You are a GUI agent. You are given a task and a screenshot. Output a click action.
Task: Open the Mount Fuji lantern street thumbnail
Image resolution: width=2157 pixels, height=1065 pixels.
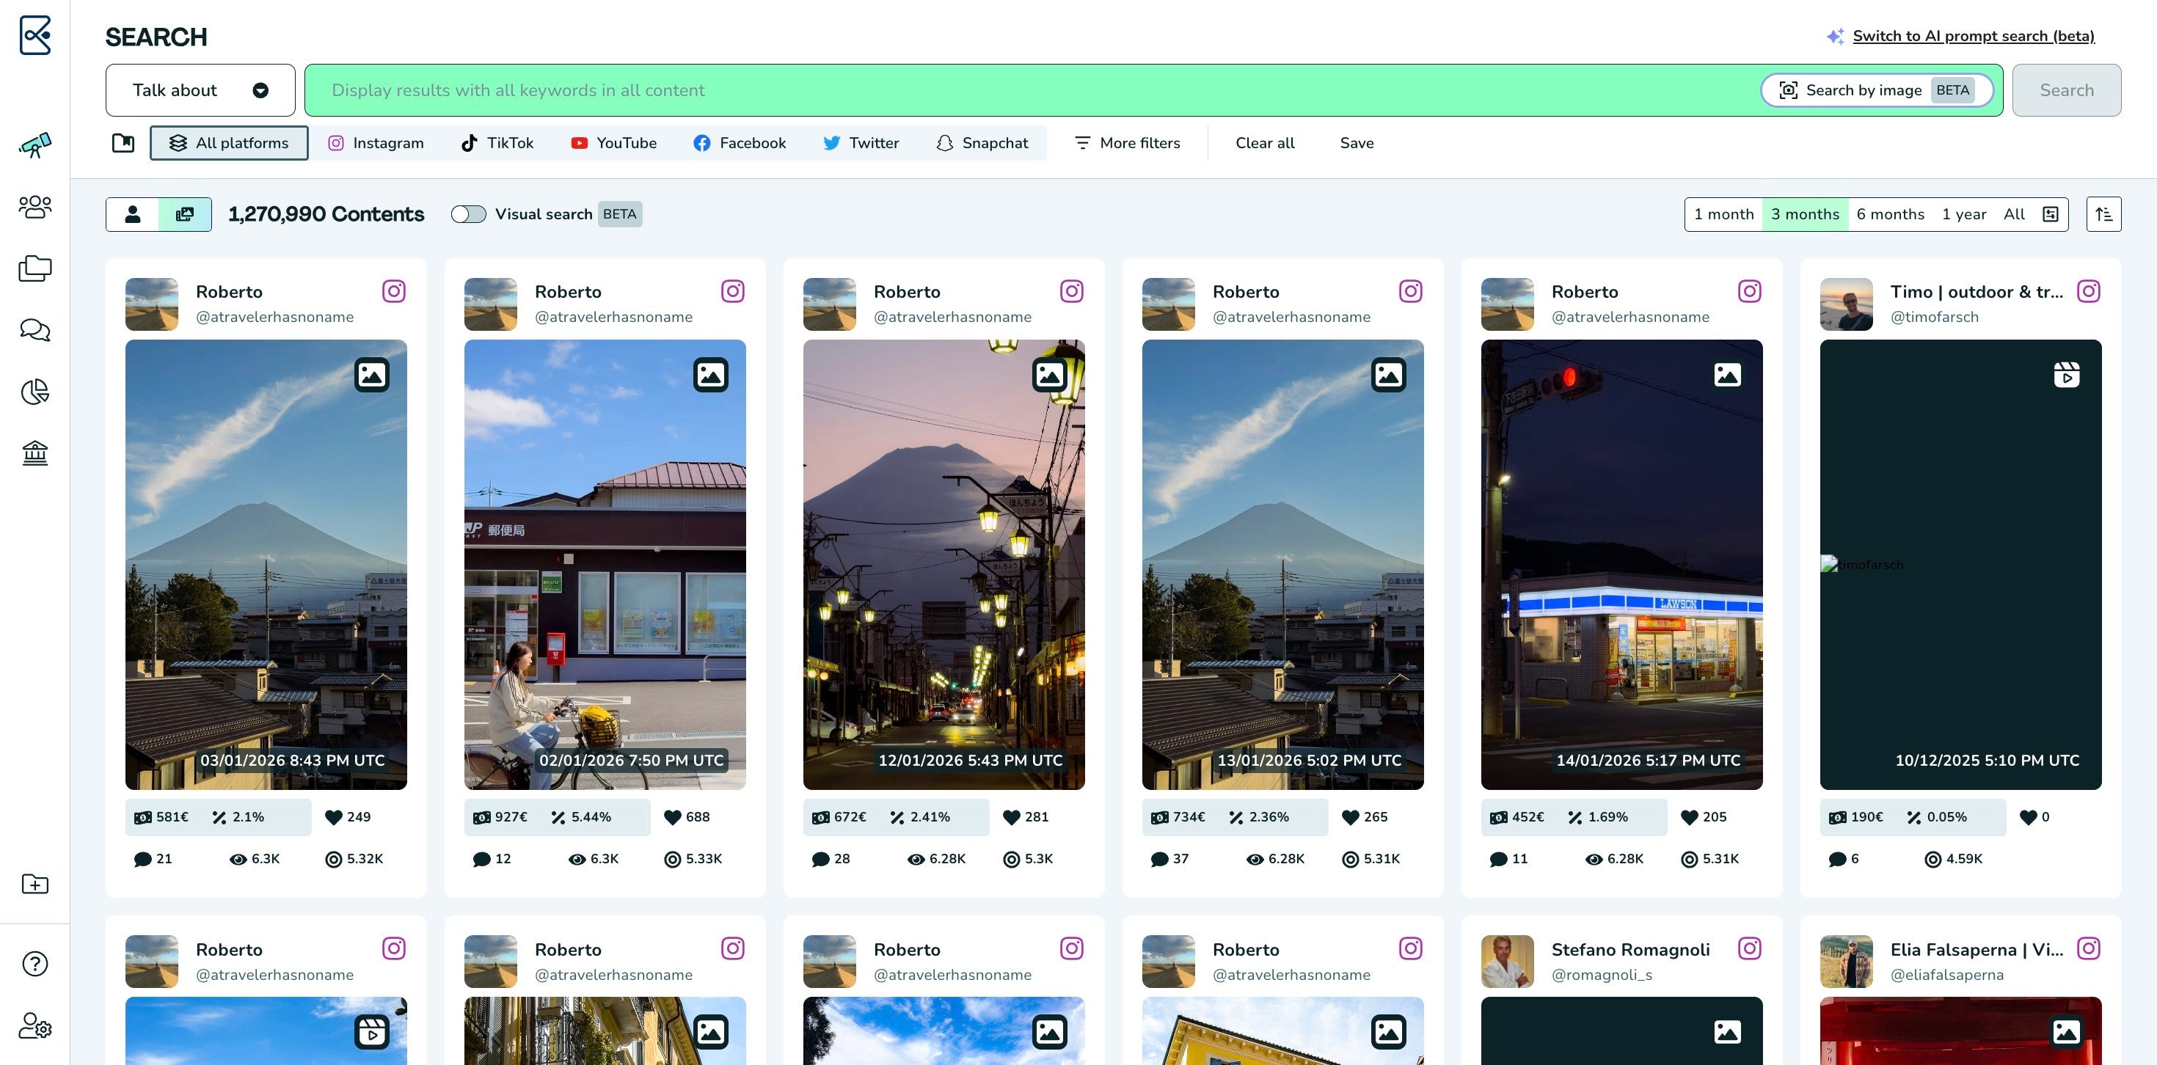(x=944, y=566)
